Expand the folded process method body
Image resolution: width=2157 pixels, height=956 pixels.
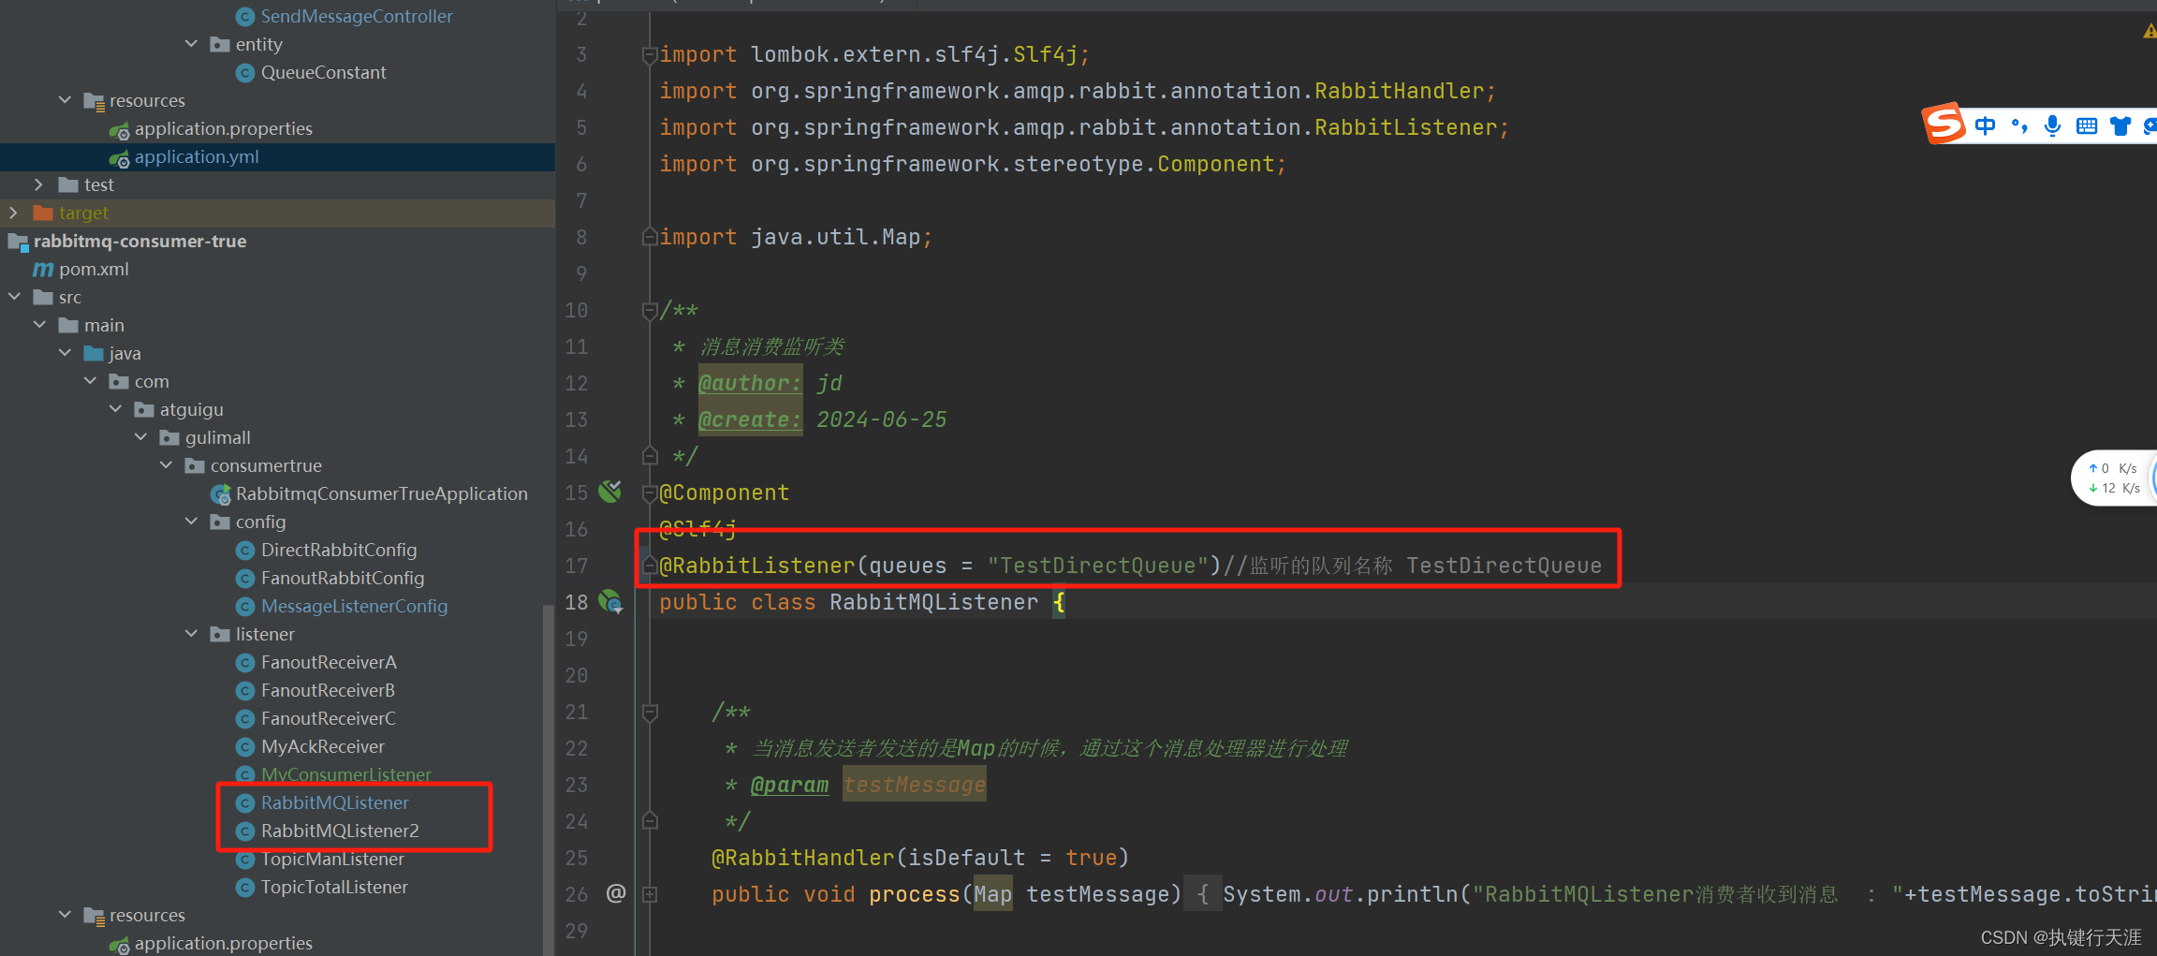(649, 894)
